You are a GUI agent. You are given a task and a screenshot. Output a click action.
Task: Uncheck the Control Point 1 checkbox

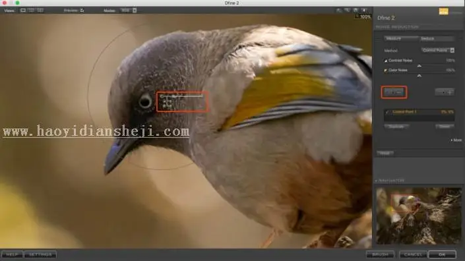(x=387, y=112)
